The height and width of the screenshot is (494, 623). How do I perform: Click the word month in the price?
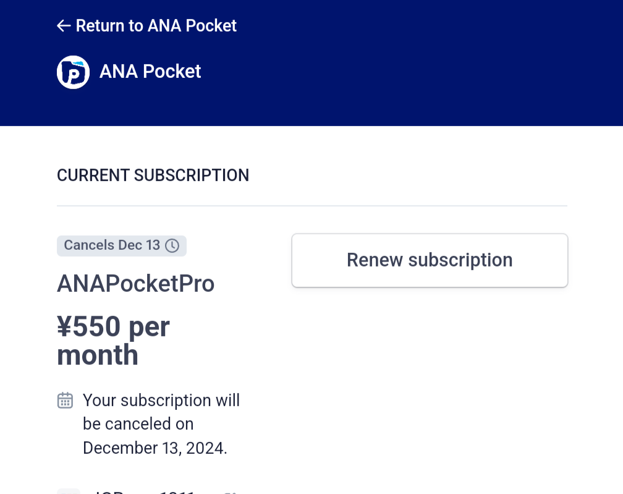coord(98,355)
